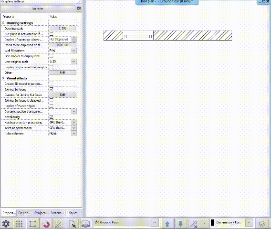271x229 pixels.
Task: Select the window opening in the wall
Action: pyautogui.click(x=138, y=36)
